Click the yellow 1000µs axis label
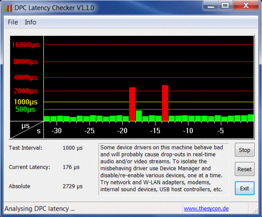Screen dimensions: 262x217 click(x=25, y=102)
